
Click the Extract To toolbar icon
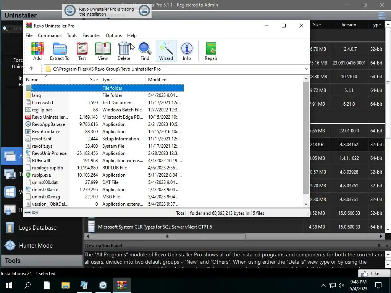coord(60,51)
